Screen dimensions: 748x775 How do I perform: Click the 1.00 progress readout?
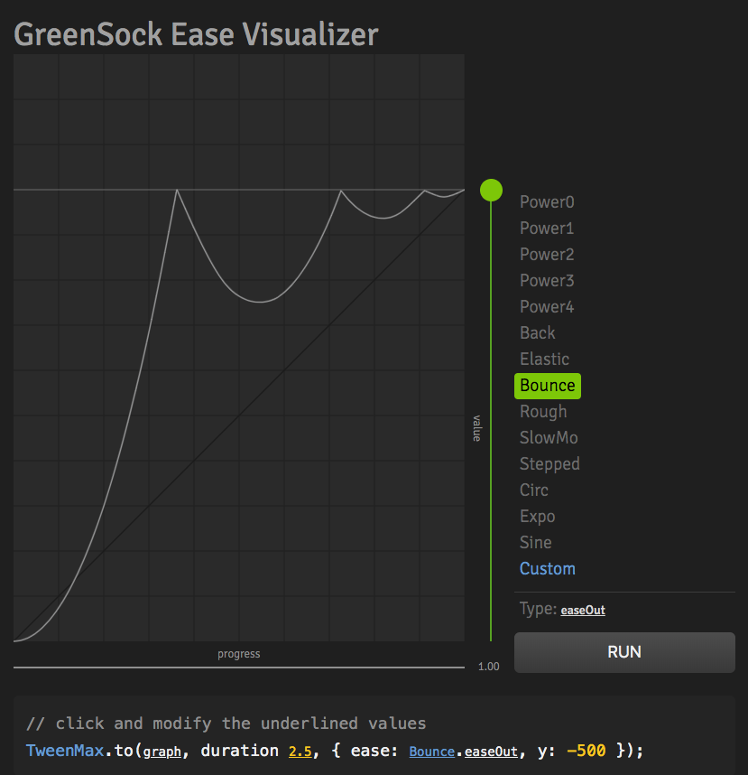click(x=489, y=667)
